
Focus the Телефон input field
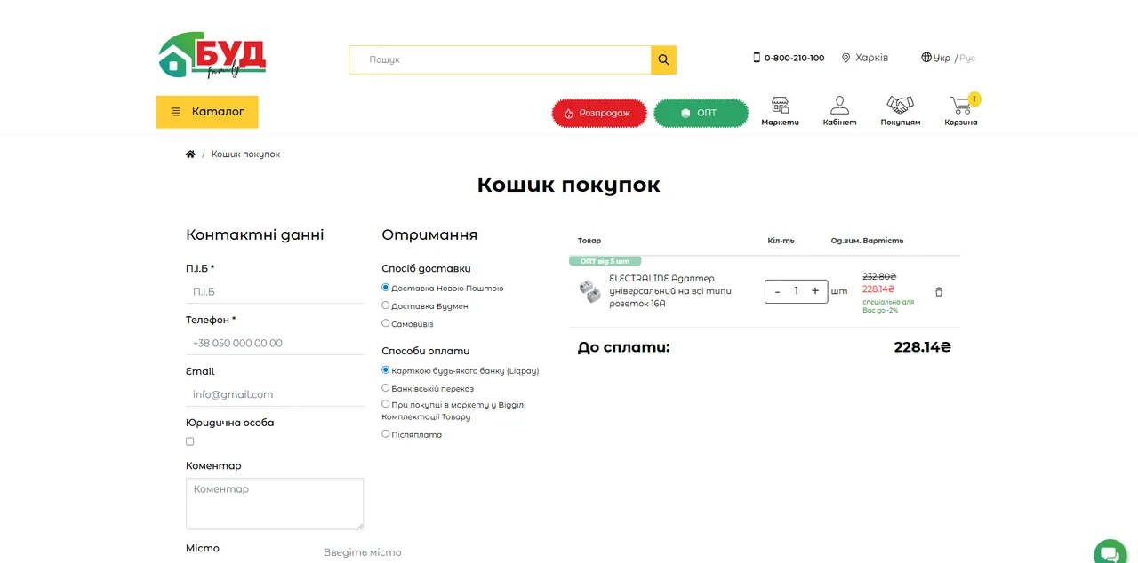coord(275,343)
